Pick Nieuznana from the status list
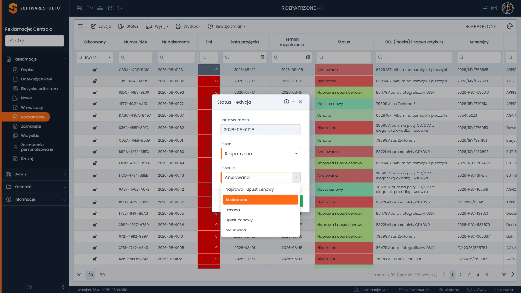The image size is (521, 293). pyautogui.click(x=260, y=230)
